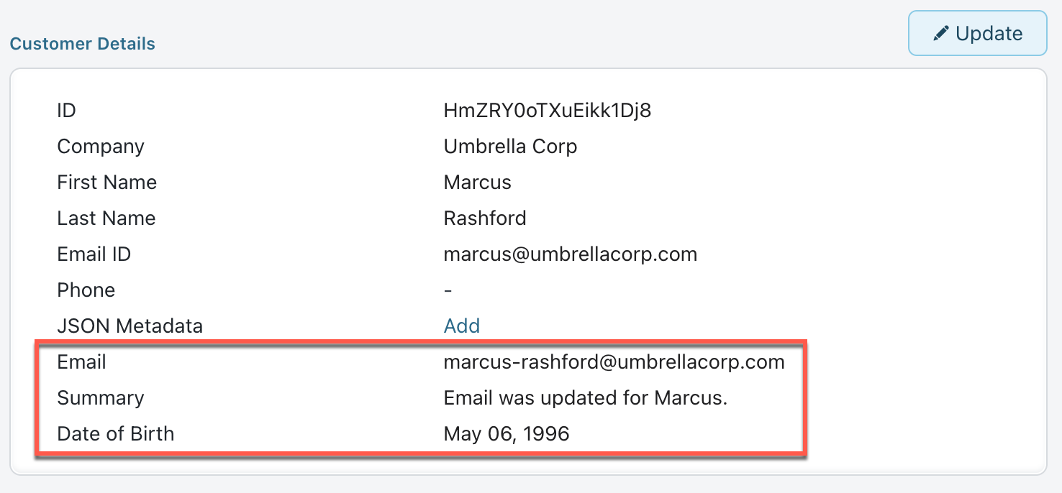The image size is (1062, 493).
Task: Click the pencil icon on Update
Action: (940, 34)
